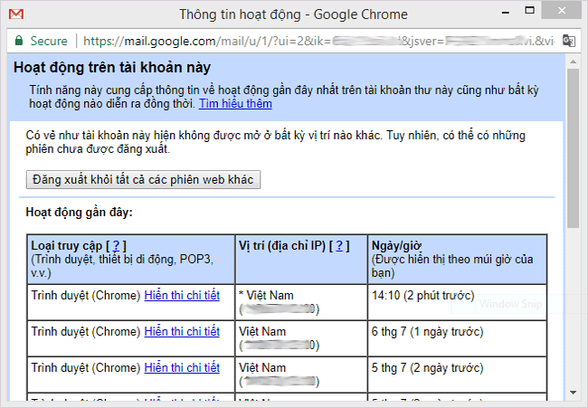Click the Gmail icon in title bar

point(16,14)
